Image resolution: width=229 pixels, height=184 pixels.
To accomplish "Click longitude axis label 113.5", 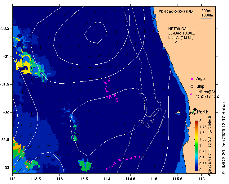I will 83,179.
